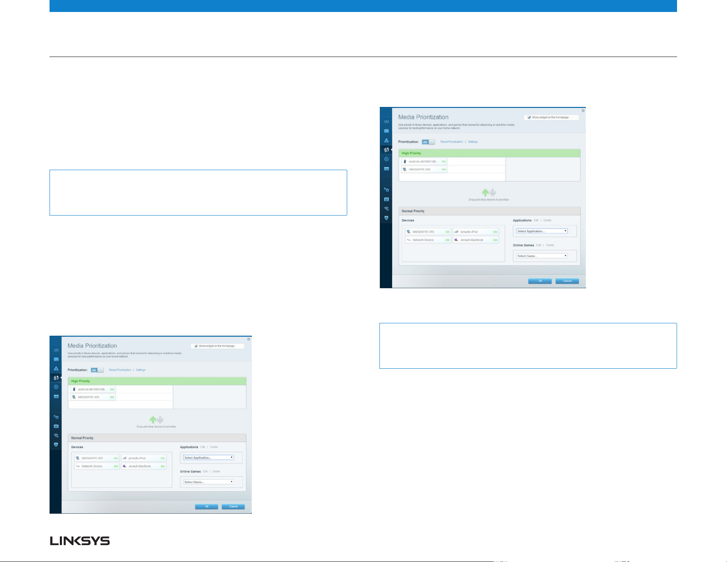This screenshot has width=727, height=562.
Task: Open Troubleshooting icon in bottom screenshot sidebar
Action: [x=56, y=426]
